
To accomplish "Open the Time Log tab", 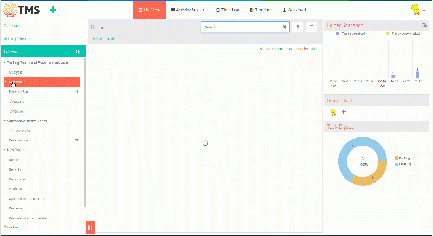I will point(227,10).
